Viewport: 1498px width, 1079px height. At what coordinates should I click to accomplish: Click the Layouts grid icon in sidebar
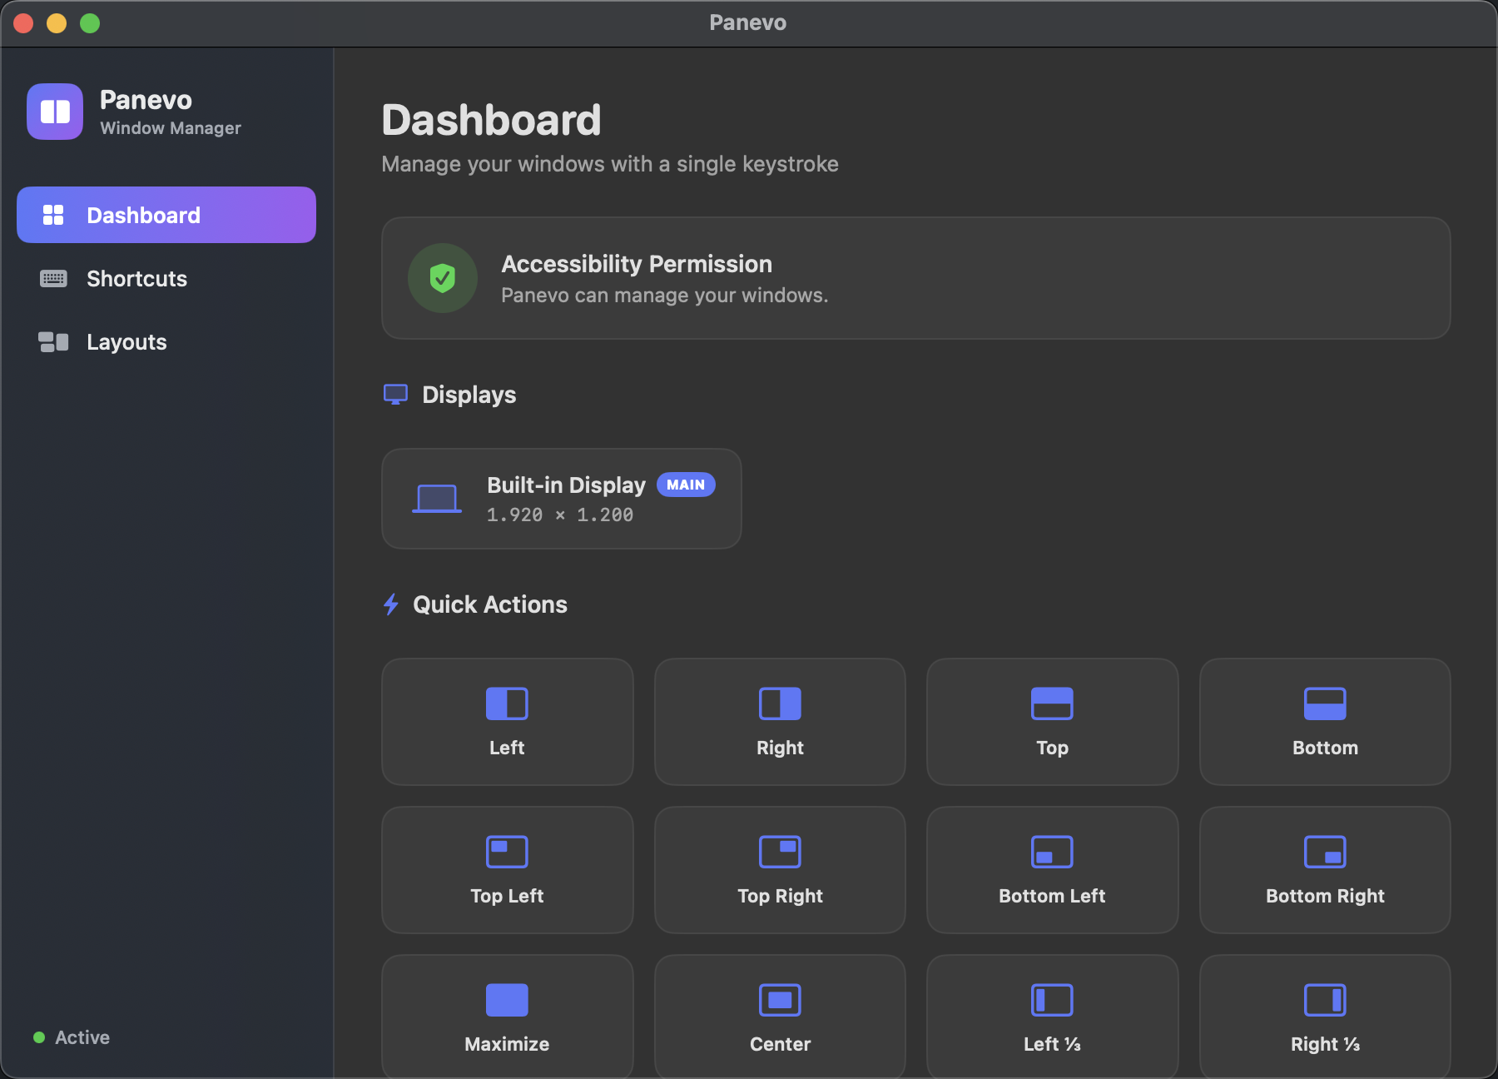point(53,341)
